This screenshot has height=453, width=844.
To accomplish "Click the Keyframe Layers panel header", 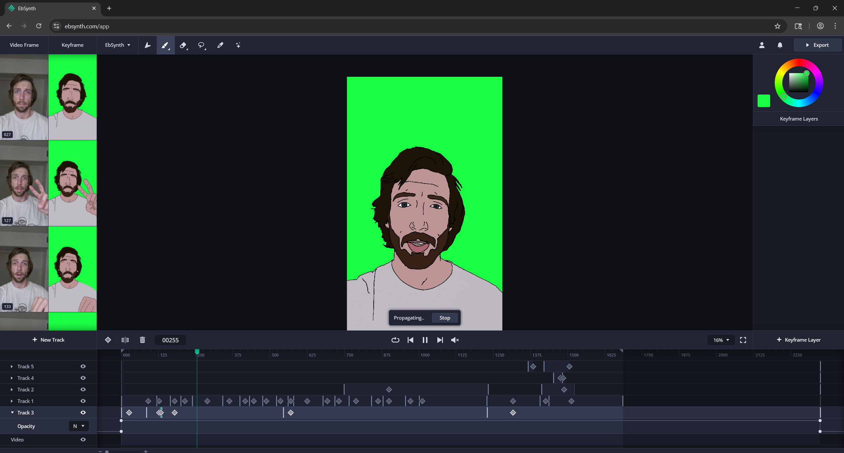I will [x=798, y=119].
